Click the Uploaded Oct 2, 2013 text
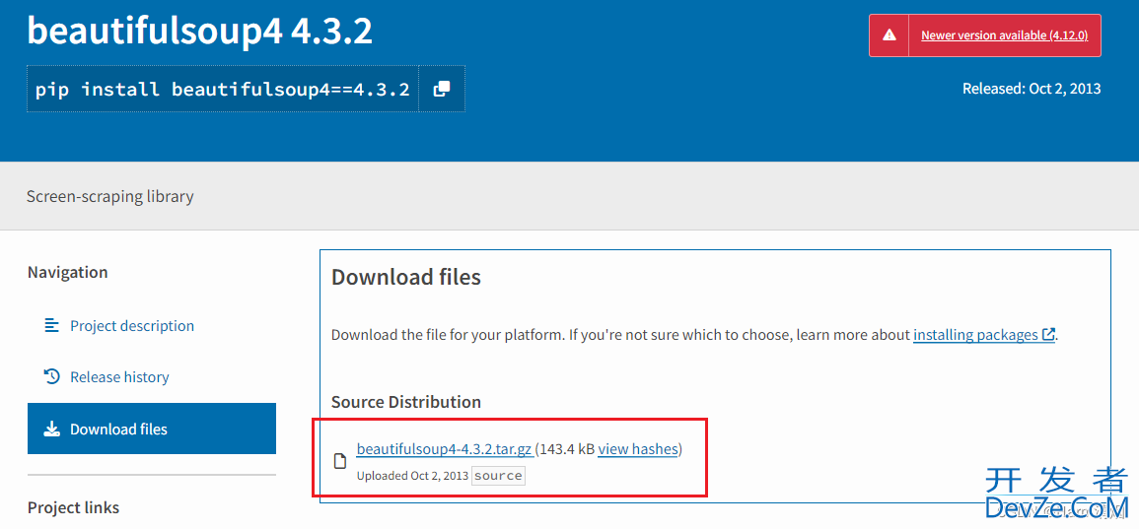The width and height of the screenshot is (1139, 529). tap(412, 475)
